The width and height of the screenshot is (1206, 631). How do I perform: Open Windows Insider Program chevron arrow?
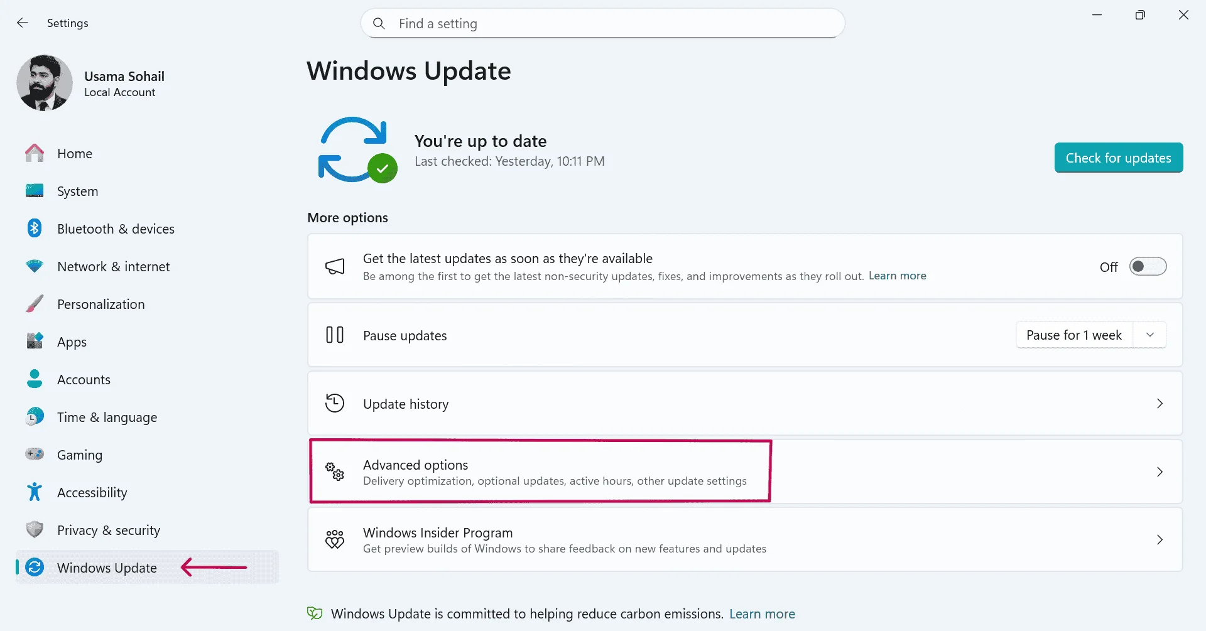click(x=1160, y=540)
